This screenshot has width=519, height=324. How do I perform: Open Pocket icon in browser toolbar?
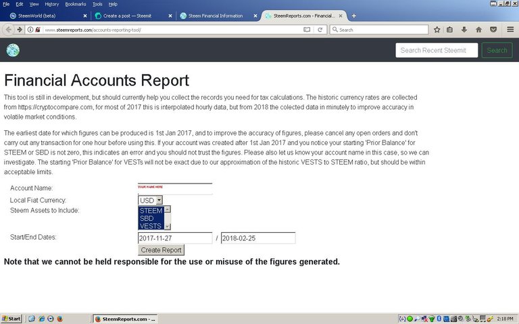(x=493, y=30)
